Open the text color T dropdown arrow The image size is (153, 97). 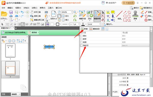tap(86, 24)
